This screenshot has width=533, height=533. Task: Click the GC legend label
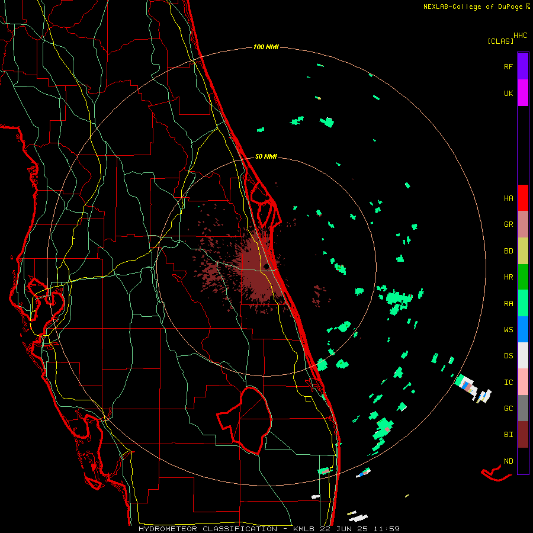508,409
